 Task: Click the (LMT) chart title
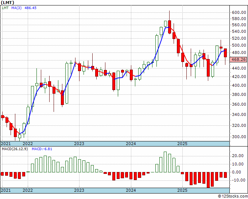[x=7, y=3]
